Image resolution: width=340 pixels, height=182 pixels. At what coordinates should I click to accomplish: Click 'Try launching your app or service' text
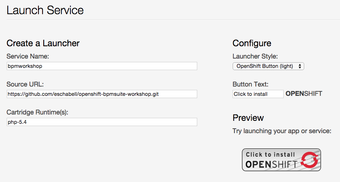pyautogui.click(x=281, y=131)
